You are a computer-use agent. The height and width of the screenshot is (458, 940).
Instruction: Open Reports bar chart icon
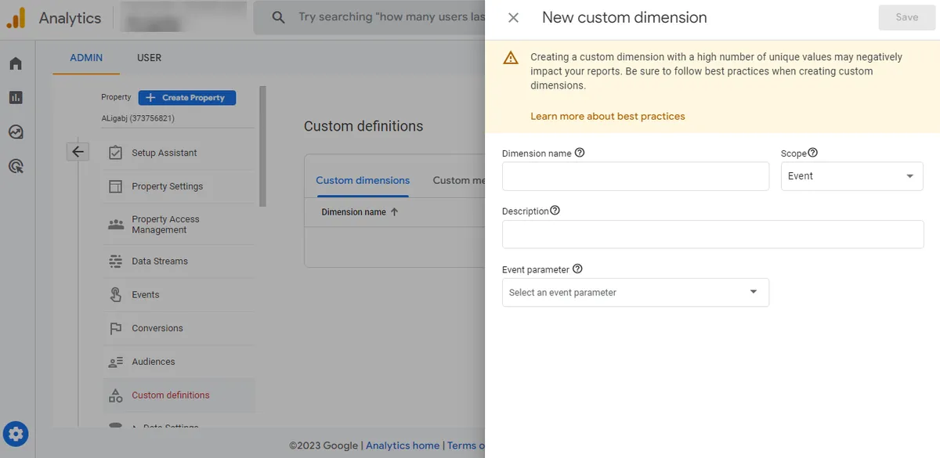16,98
